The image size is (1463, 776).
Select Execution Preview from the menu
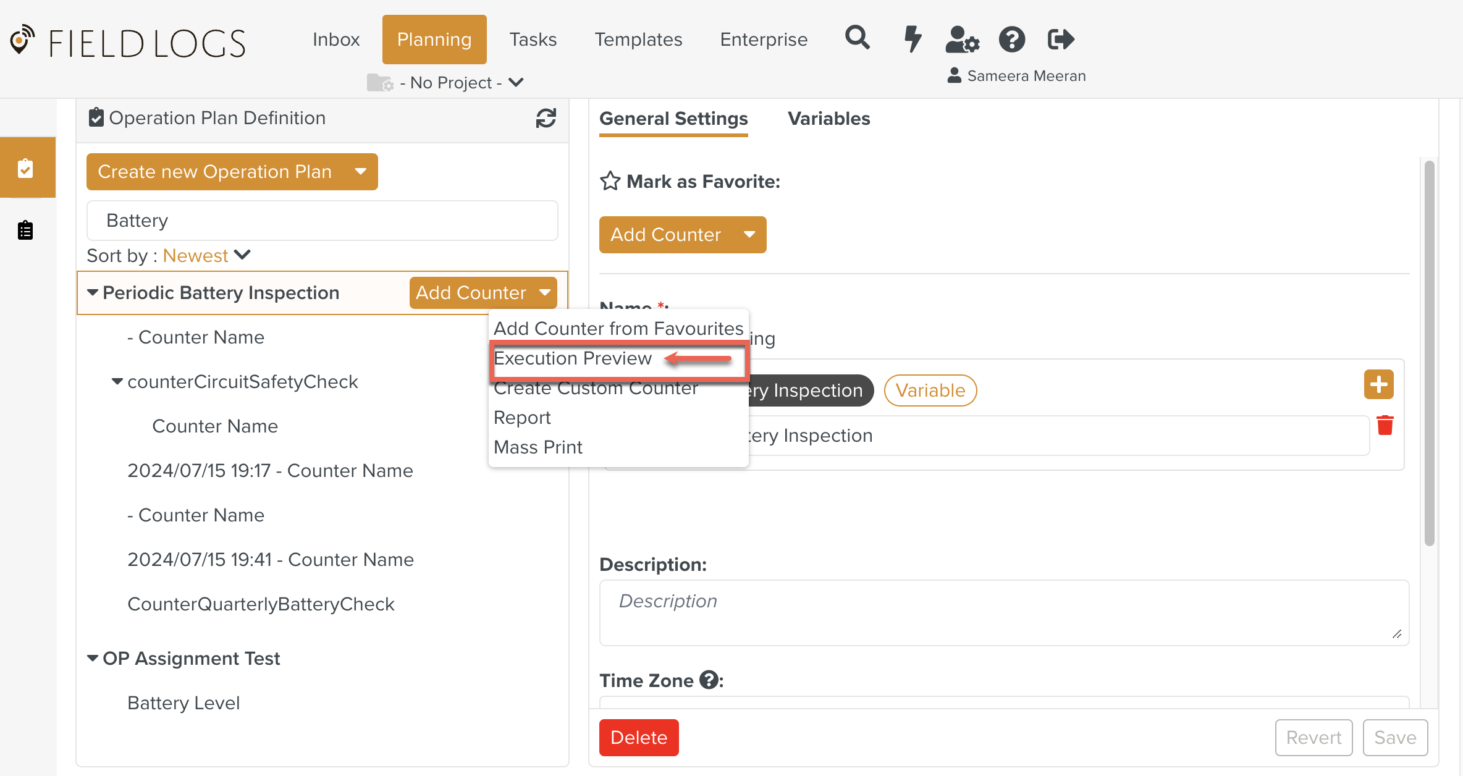pyautogui.click(x=573, y=358)
